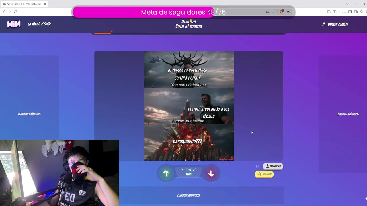This screenshot has height=206, width=367.
Task: Downvote the meme with the red arrow
Action: click(x=211, y=173)
